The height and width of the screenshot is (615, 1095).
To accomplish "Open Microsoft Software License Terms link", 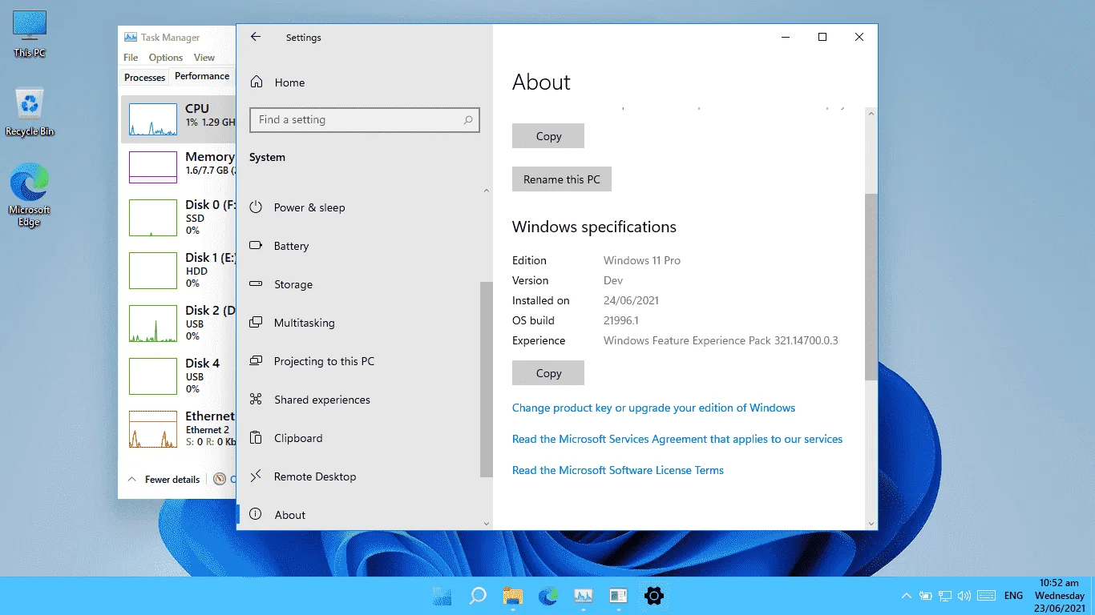I will (x=618, y=470).
